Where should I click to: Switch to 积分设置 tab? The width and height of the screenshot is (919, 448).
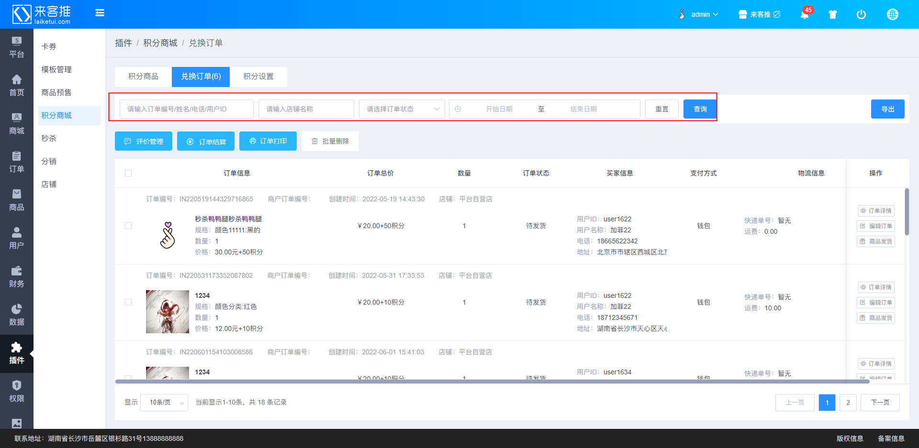coord(258,76)
